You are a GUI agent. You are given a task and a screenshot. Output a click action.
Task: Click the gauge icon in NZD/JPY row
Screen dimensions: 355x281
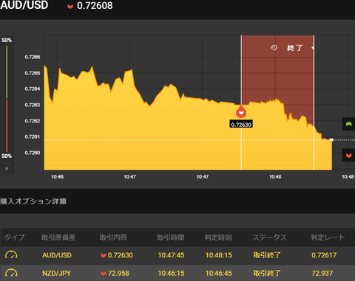click(11, 273)
